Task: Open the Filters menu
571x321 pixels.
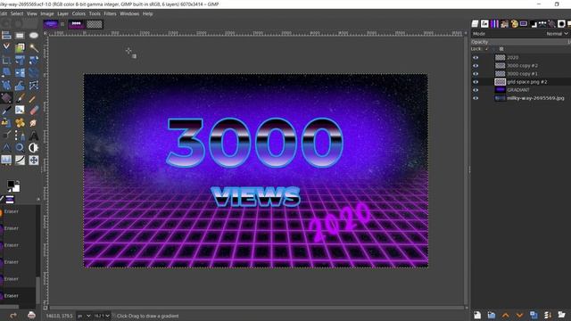Action: click(110, 14)
